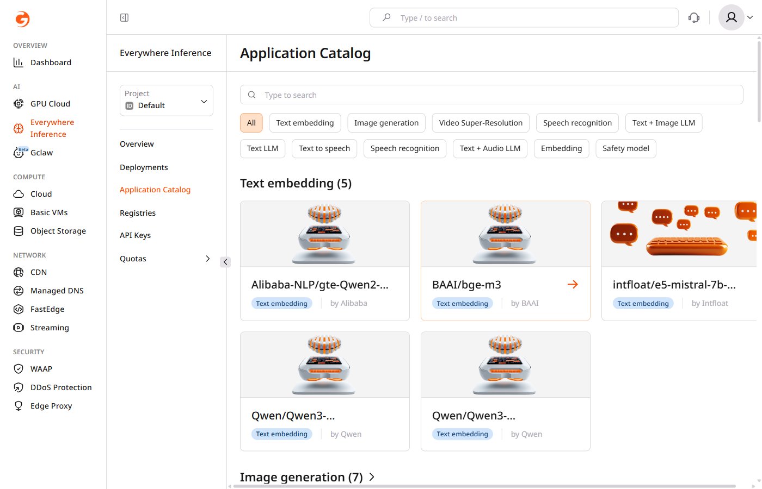Filter by Text + Image LLM
The image size is (762, 489).
[x=663, y=123]
